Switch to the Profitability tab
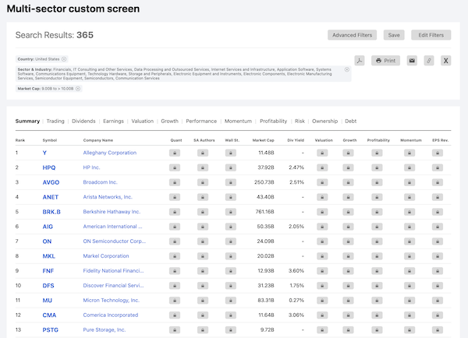 [x=274, y=121]
